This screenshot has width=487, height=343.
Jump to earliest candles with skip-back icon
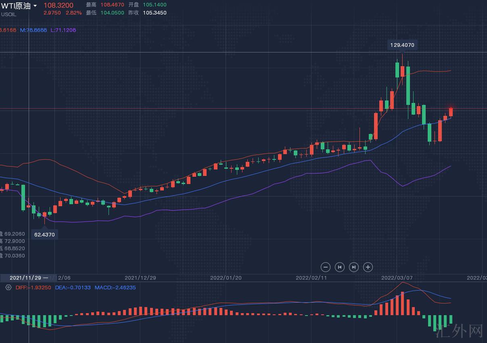(x=340, y=267)
